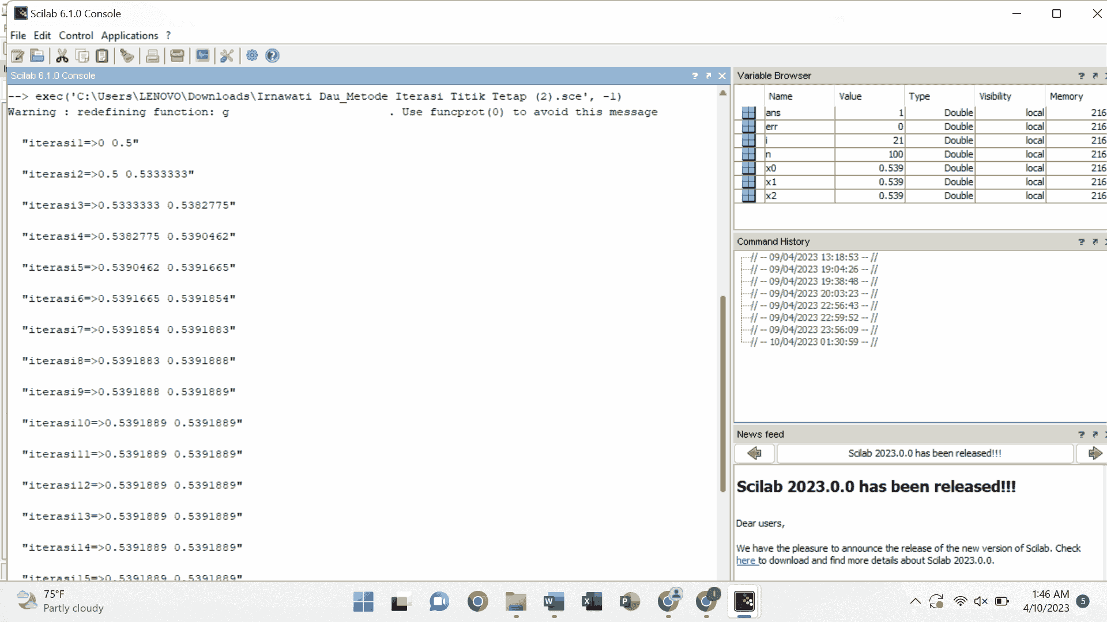Click the console panel help question mark
Image resolution: width=1107 pixels, height=622 pixels.
point(695,75)
